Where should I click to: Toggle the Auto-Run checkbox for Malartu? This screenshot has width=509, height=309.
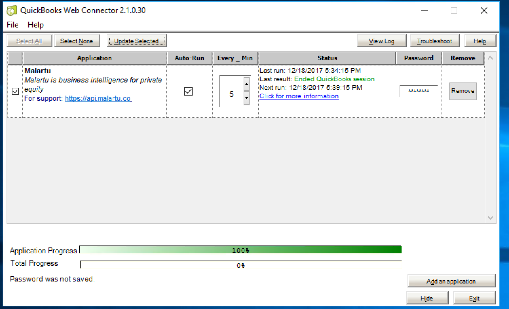pyautogui.click(x=188, y=91)
